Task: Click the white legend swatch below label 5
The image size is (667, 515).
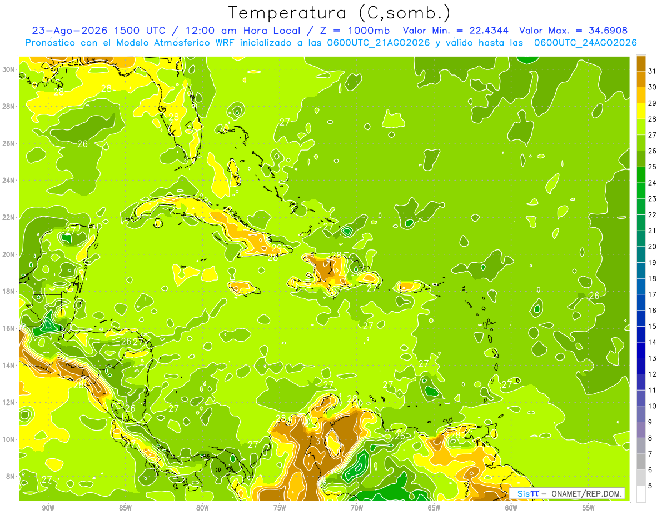Action: click(641, 493)
